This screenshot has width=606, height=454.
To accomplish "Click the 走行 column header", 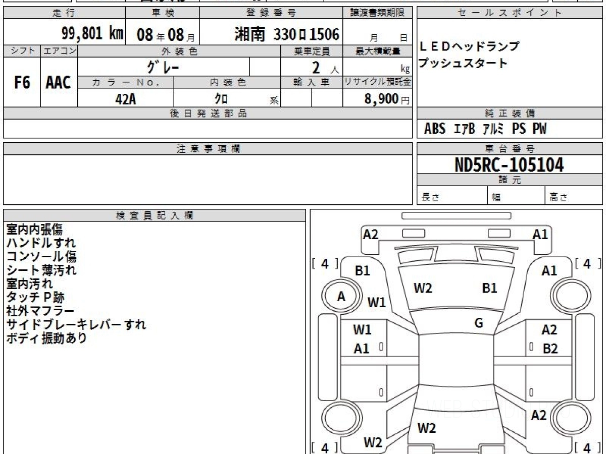I will pyautogui.click(x=64, y=13).
